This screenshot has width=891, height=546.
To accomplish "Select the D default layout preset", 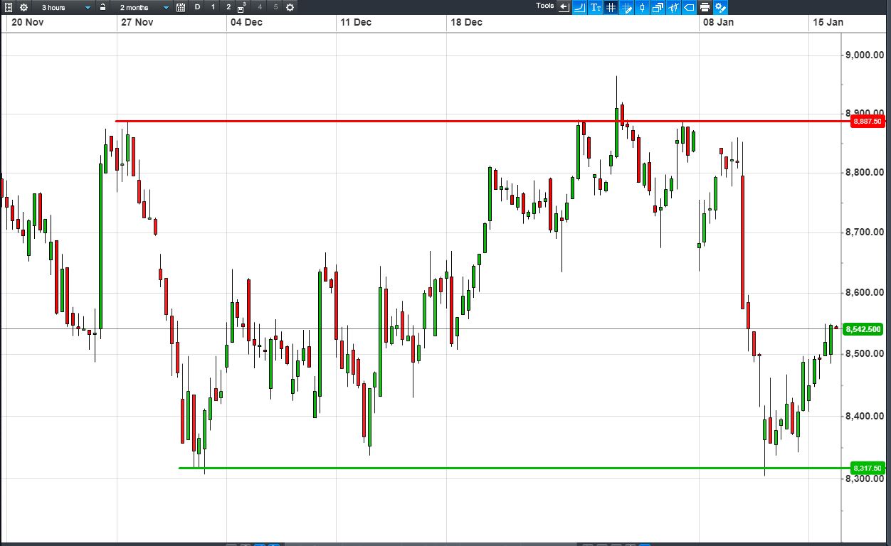I will pyautogui.click(x=197, y=7).
